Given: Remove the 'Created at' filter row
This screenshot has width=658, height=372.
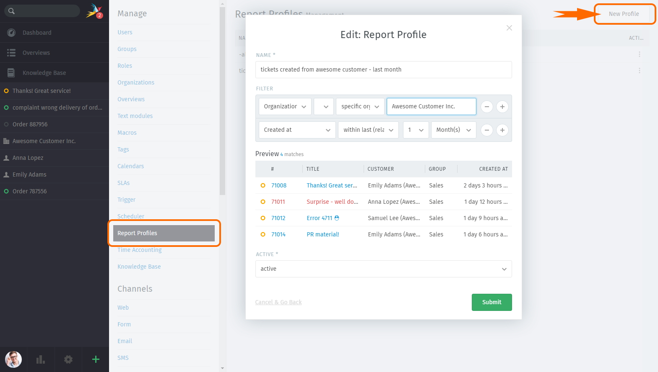Looking at the screenshot, I should (487, 130).
